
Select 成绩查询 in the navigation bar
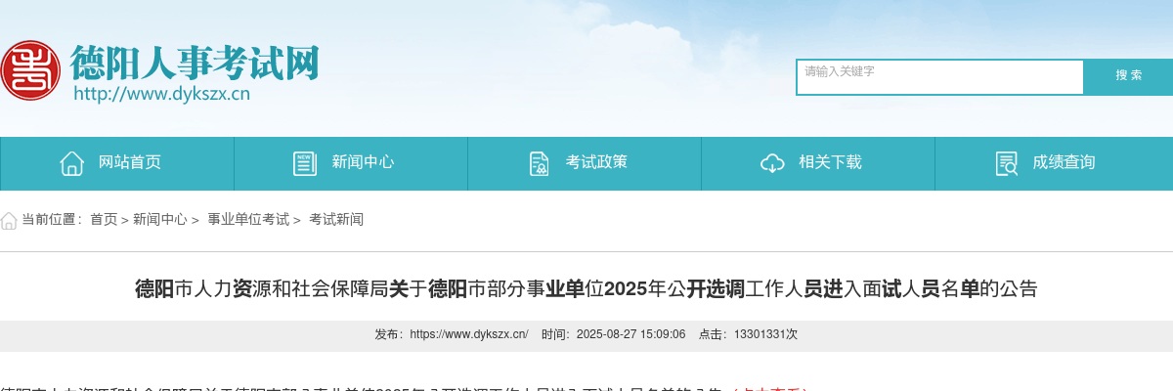point(1064,163)
